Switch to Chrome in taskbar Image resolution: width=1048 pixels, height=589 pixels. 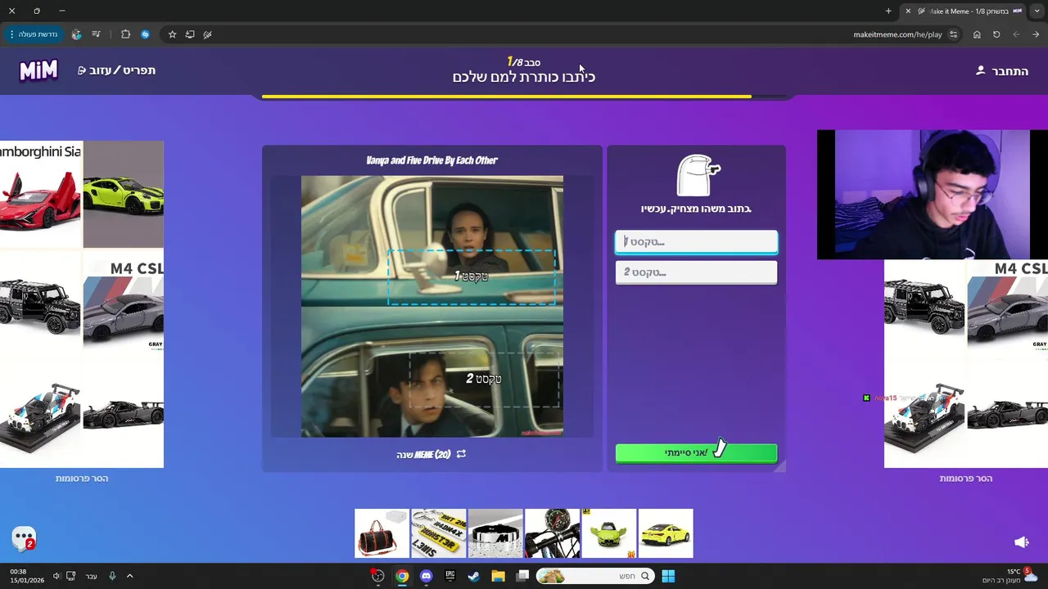click(x=402, y=576)
